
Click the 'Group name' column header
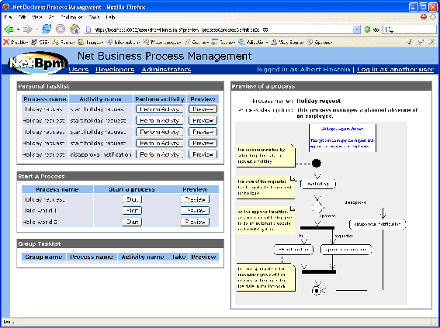click(43, 257)
